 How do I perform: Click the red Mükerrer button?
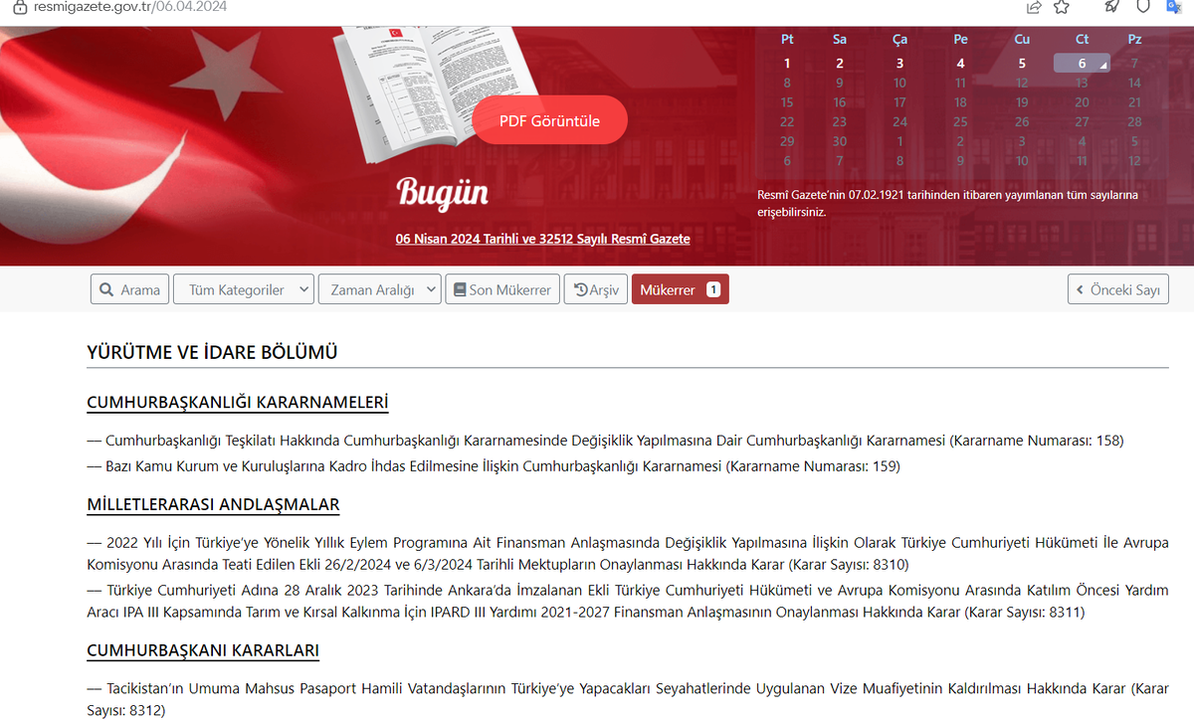[680, 289]
